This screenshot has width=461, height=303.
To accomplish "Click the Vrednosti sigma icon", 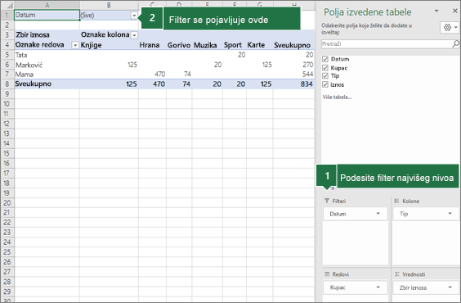I will 397,274.
